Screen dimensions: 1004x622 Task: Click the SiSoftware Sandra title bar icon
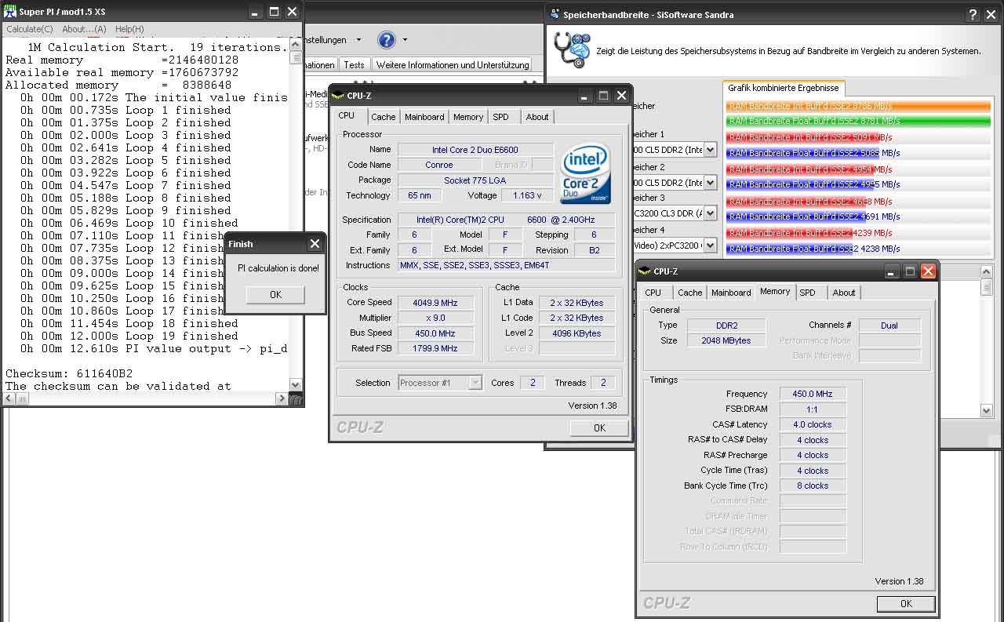[x=555, y=14]
